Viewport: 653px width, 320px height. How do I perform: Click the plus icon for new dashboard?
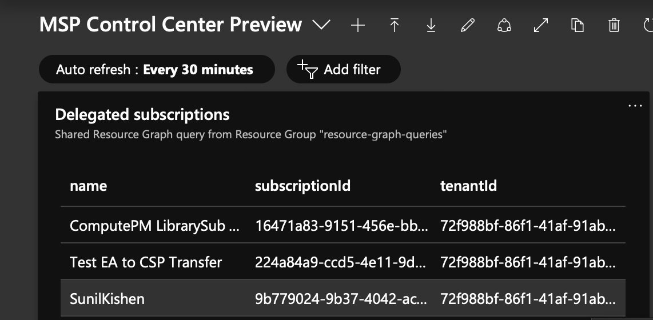coord(358,25)
